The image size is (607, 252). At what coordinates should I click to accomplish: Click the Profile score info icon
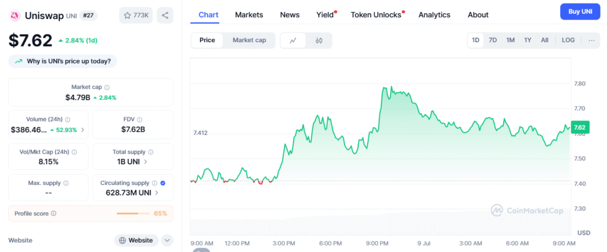(x=54, y=213)
